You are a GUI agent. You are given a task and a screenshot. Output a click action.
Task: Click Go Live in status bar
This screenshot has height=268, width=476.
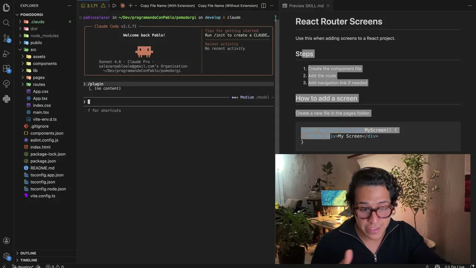pyautogui.click(x=455, y=267)
